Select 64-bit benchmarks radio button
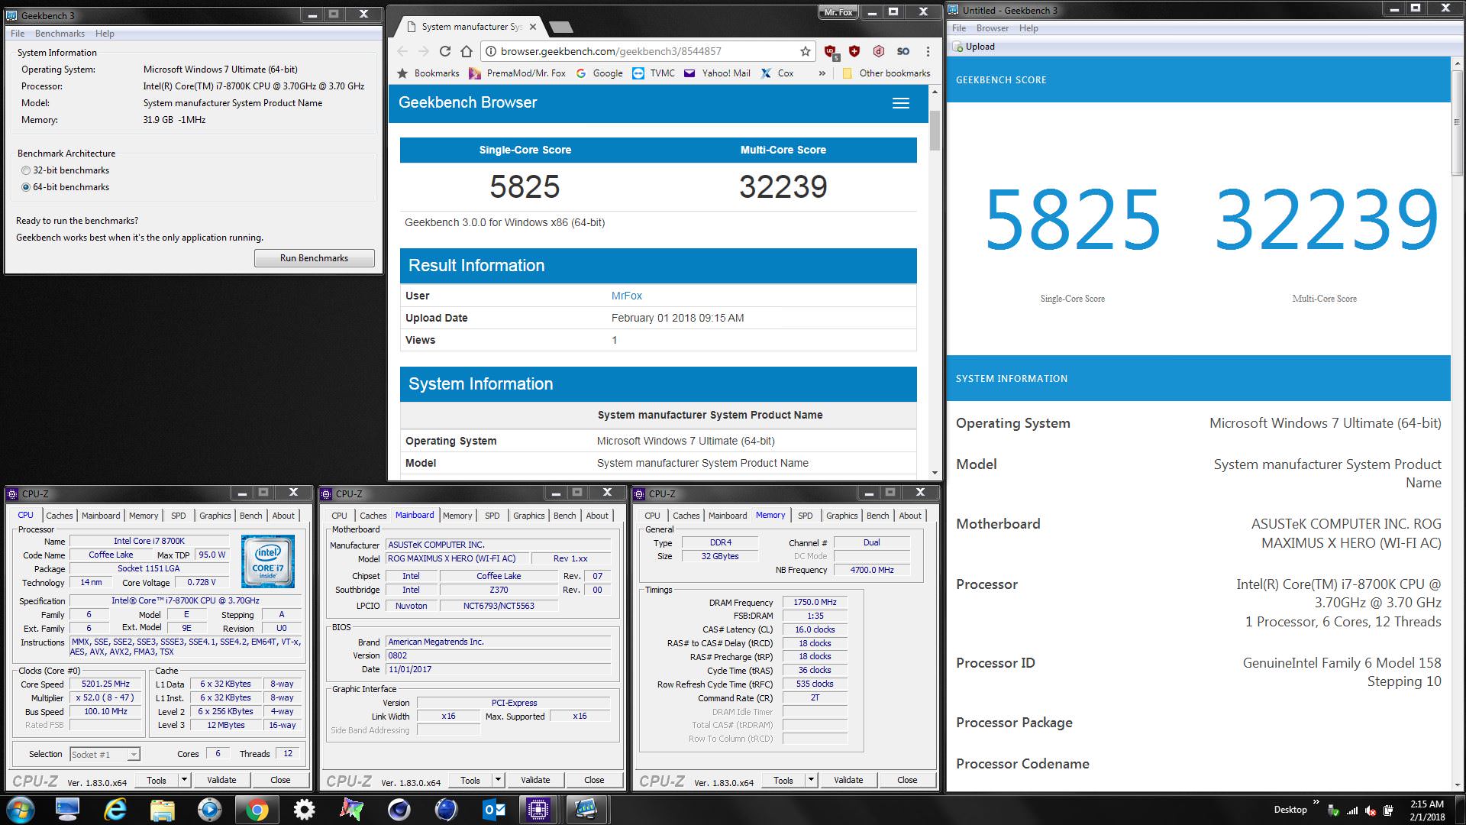This screenshot has height=825, width=1466. (26, 187)
